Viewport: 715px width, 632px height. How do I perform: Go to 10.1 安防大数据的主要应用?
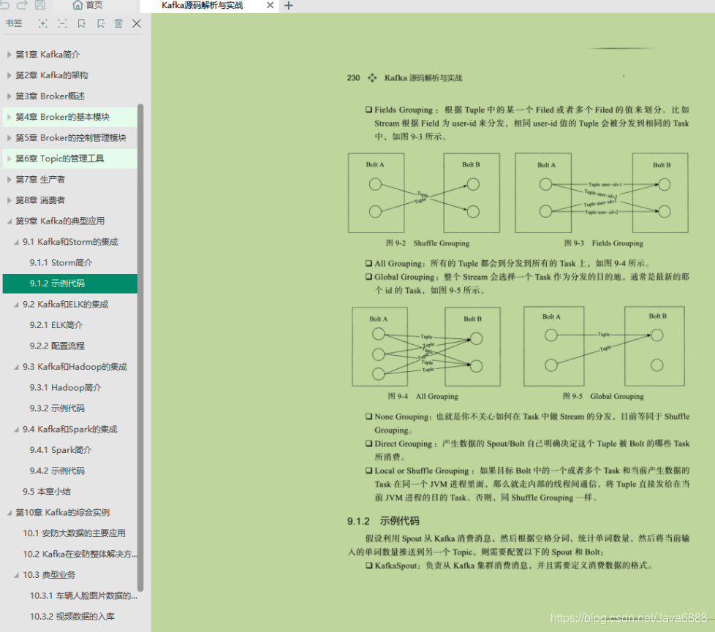[74, 533]
